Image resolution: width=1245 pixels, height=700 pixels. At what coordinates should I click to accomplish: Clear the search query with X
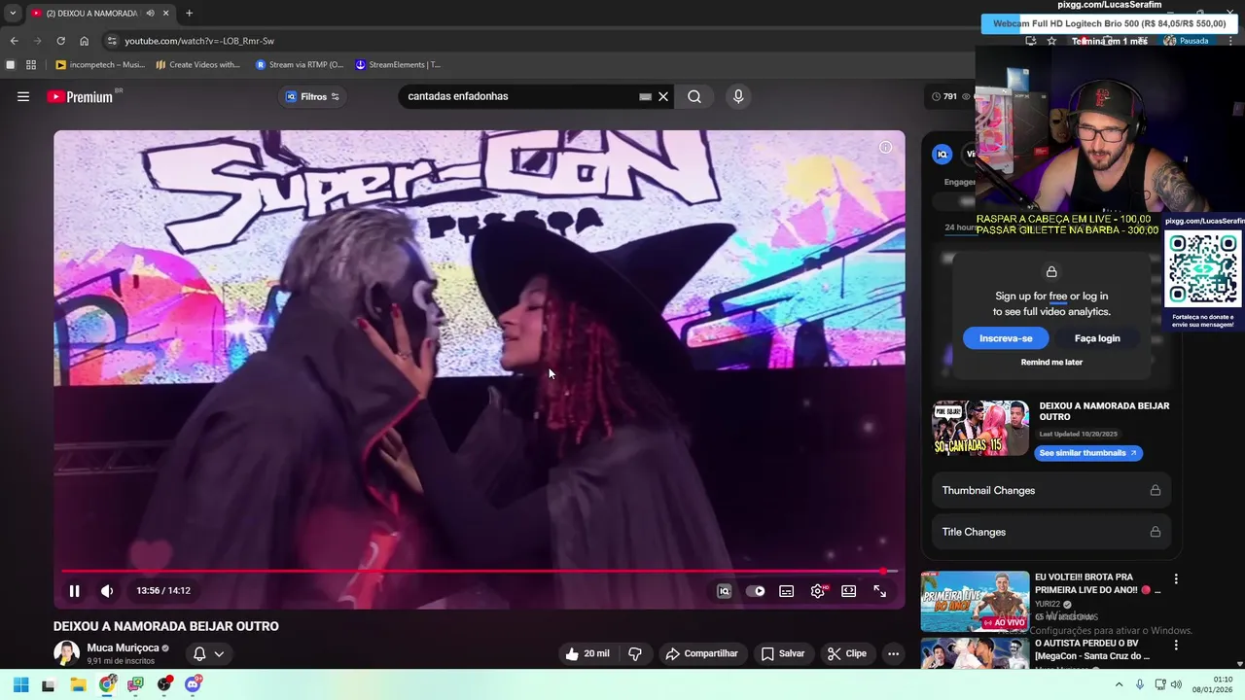point(663,96)
